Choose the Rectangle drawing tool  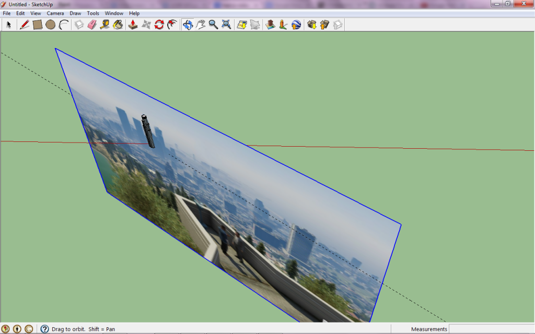pyautogui.click(x=37, y=25)
